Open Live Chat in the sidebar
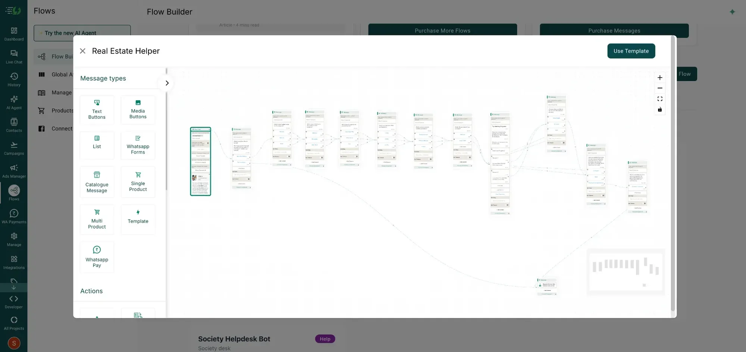Image resolution: width=746 pixels, height=352 pixels. coord(14,57)
